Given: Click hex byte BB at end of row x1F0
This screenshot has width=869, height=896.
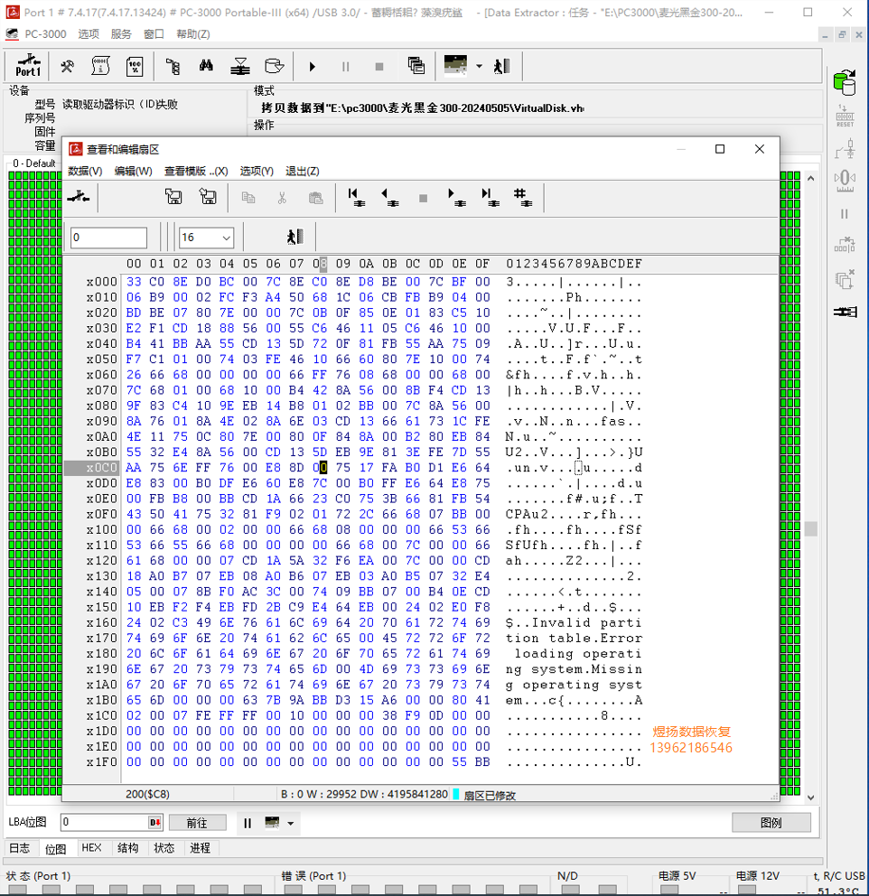Looking at the screenshot, I should tap(482, 761).
